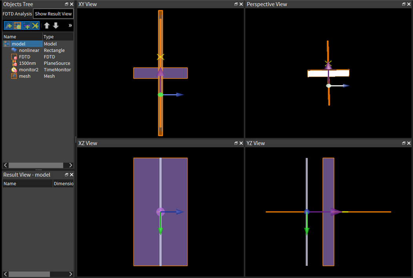The height and width of the screenshot is (278, 413).
Task: Click the Perspective View panel title
Action: tap(267, 4)
